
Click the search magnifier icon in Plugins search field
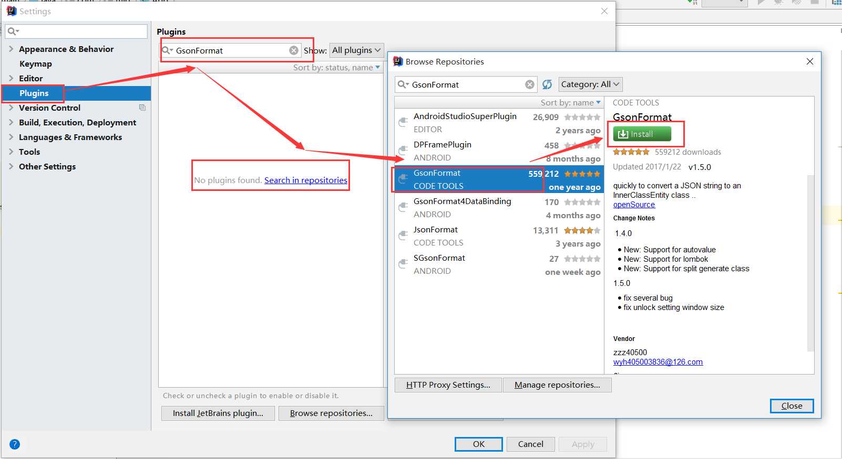(x=167, y=50)
